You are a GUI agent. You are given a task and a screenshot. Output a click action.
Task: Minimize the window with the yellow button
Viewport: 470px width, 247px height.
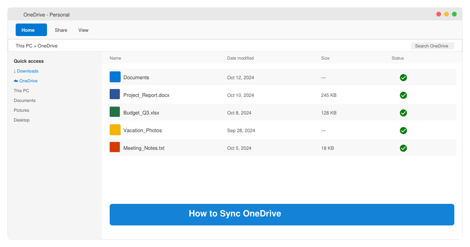click(446, 14)
